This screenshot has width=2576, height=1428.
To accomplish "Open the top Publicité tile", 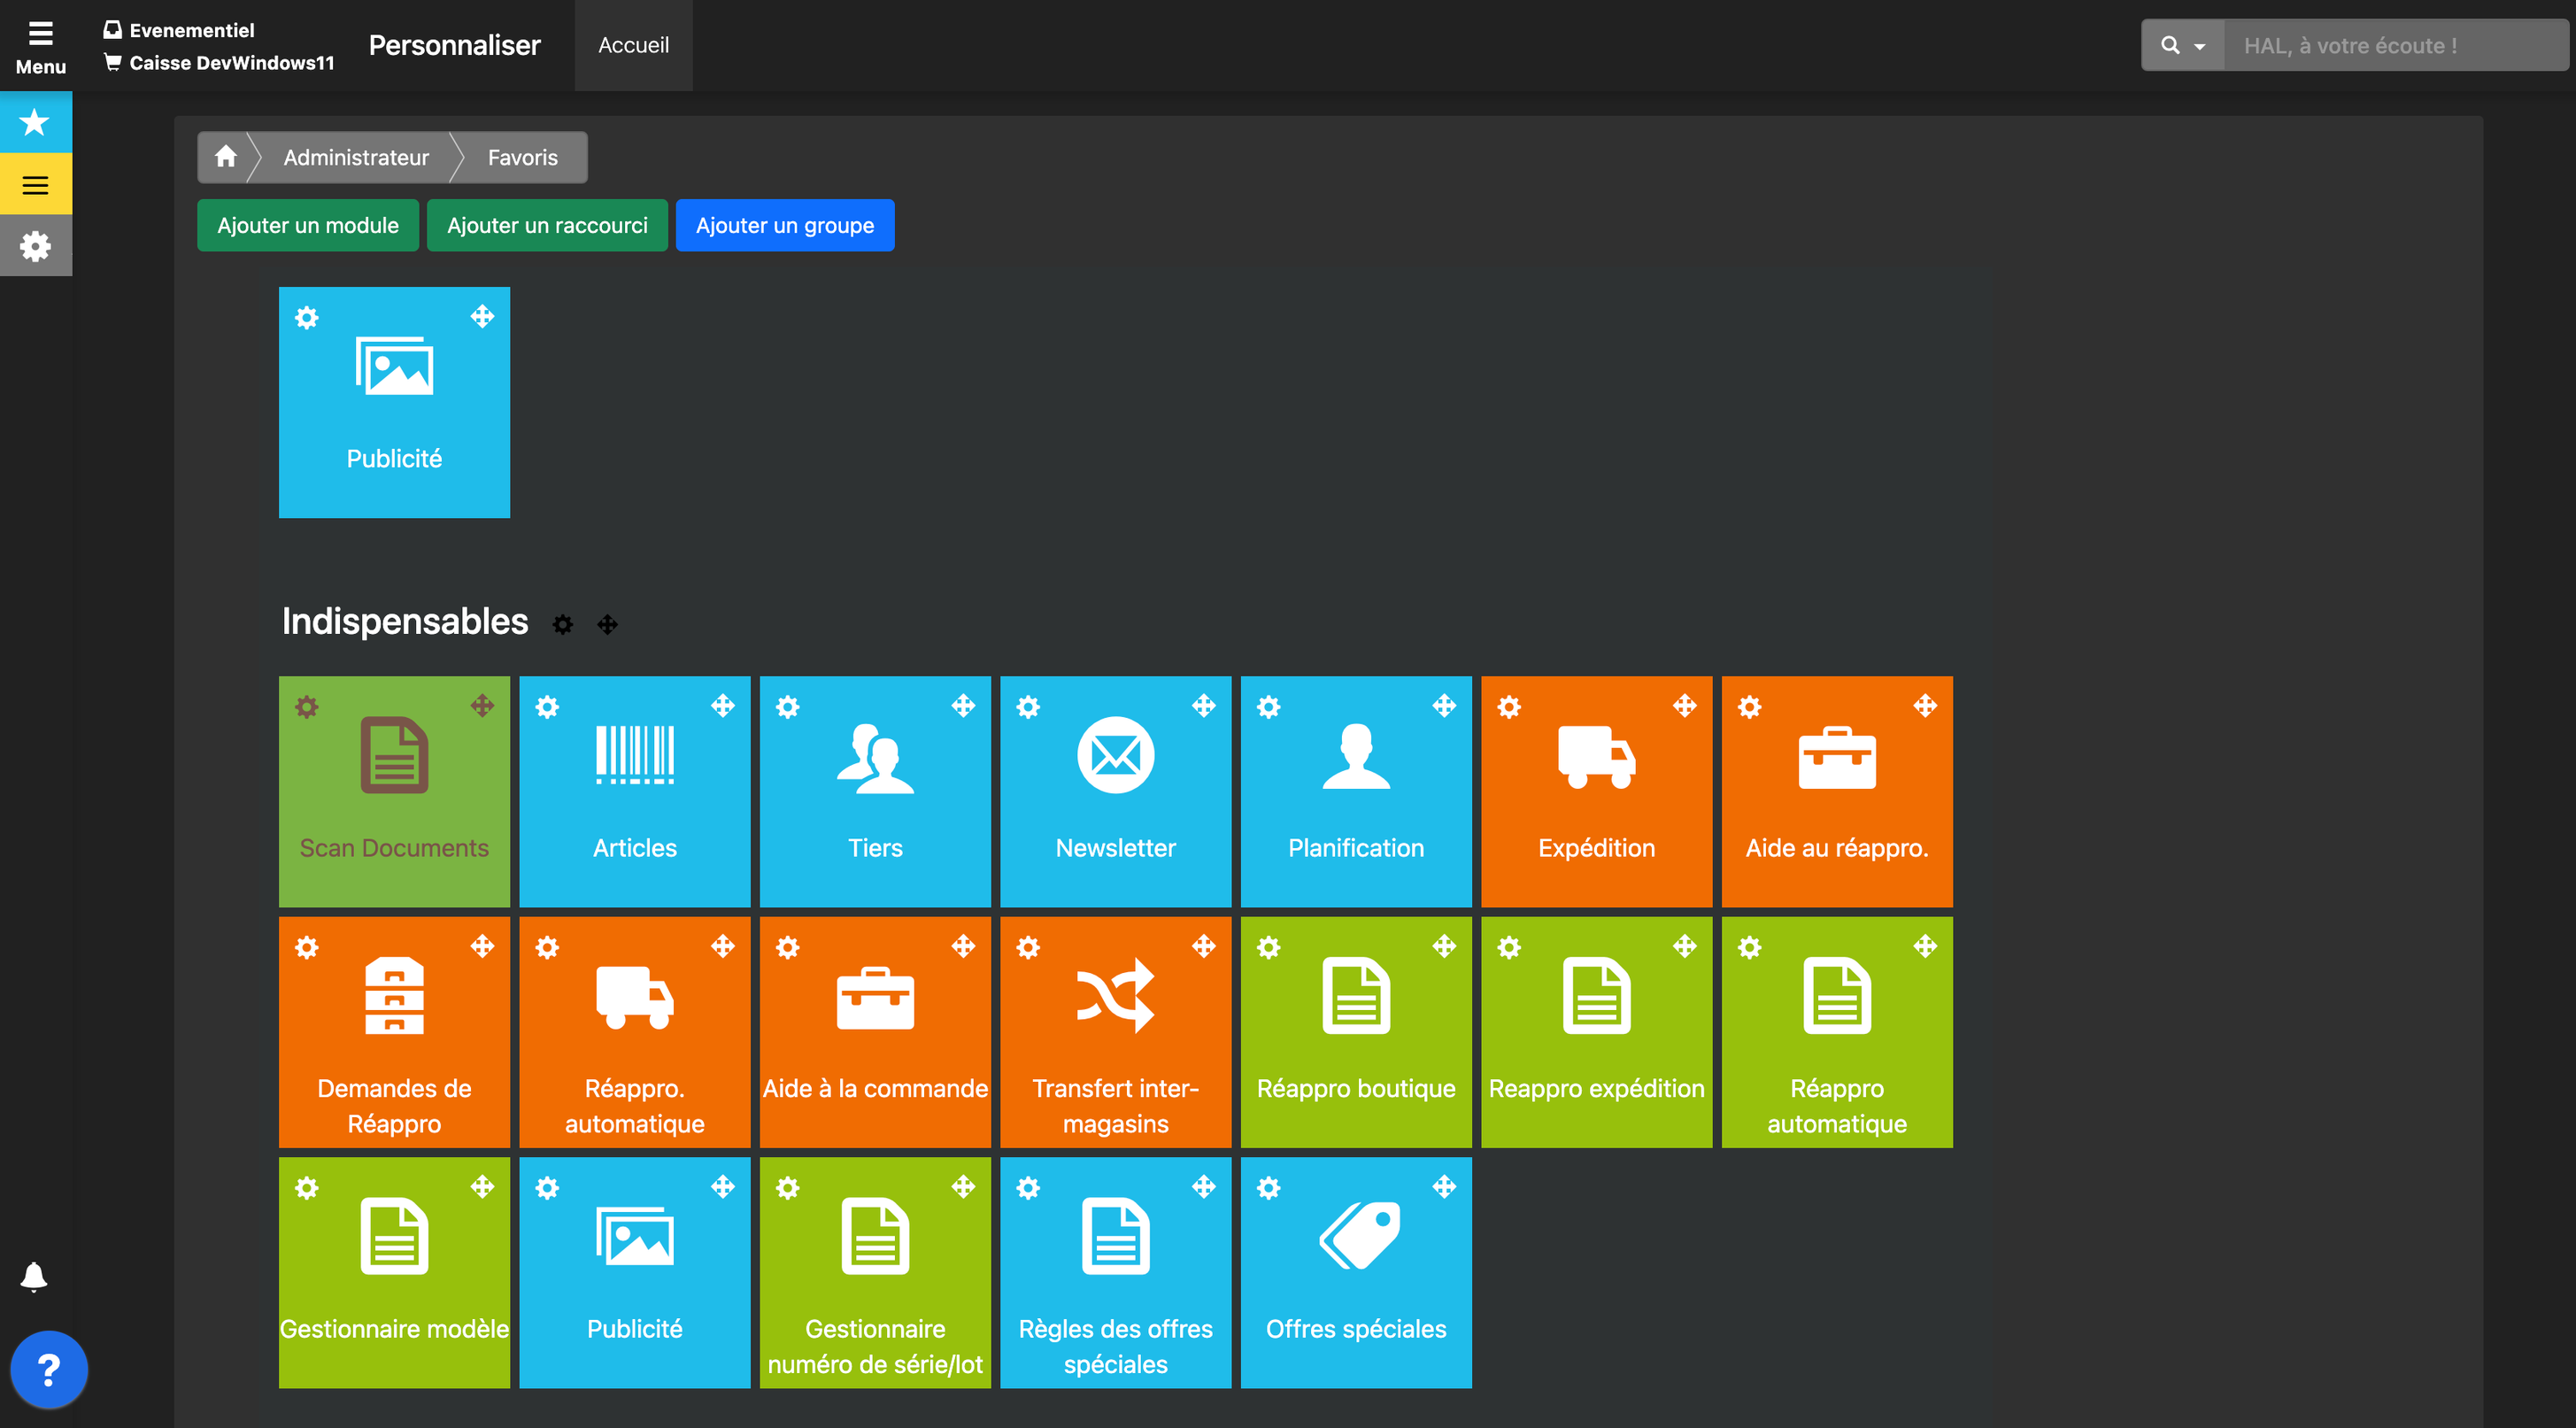I will pos(394,402).
